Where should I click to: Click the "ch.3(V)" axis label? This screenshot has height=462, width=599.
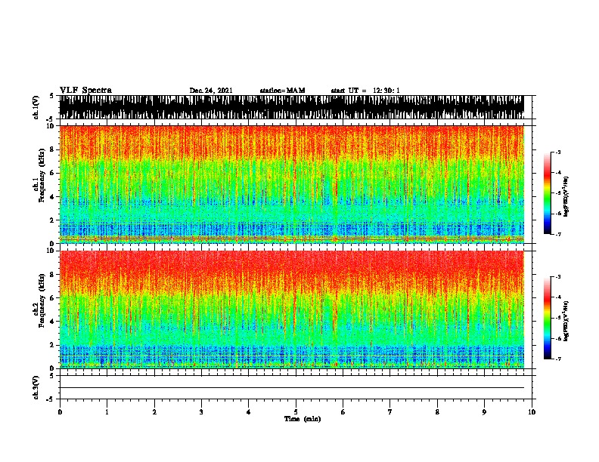[36, 387]
